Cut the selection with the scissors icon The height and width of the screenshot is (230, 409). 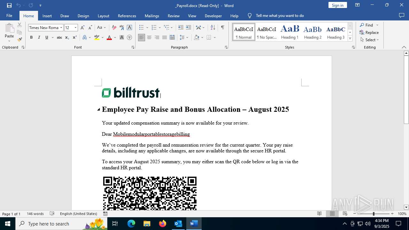(19, 25)
